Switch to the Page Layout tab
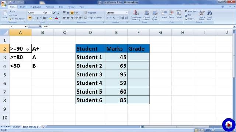236x132 pixels. [x=36, y=7]
